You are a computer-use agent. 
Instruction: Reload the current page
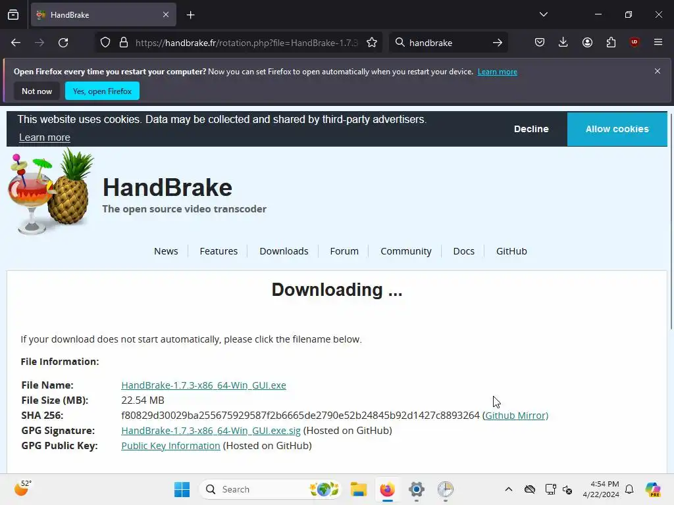pos(63,43)
